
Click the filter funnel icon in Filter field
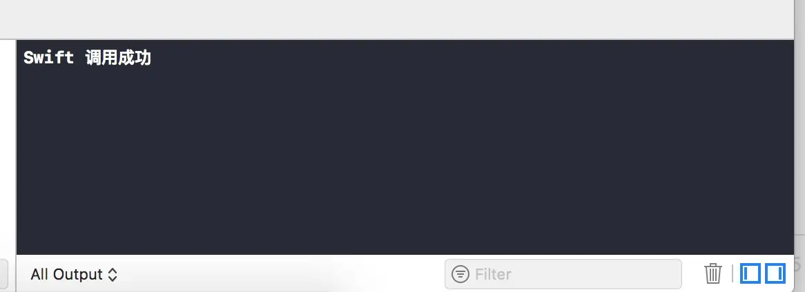[460, 274]
